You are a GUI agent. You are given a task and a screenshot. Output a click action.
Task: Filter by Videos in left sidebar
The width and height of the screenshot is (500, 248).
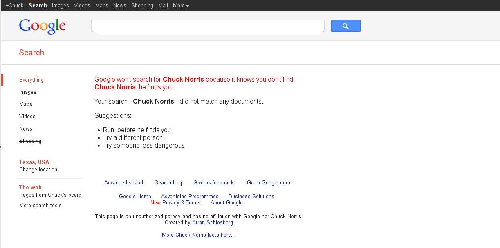point(27,117)
